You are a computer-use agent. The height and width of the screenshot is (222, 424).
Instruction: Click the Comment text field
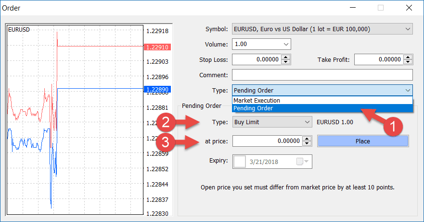coord(322,75)
